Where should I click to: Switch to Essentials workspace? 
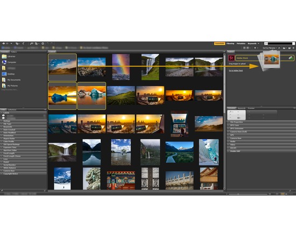tap(220, 44)
